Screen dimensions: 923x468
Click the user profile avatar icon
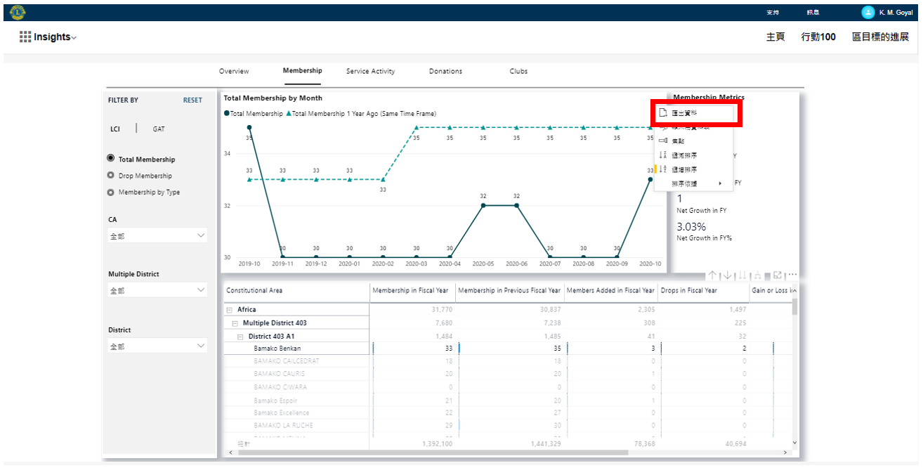click(868, 13)
